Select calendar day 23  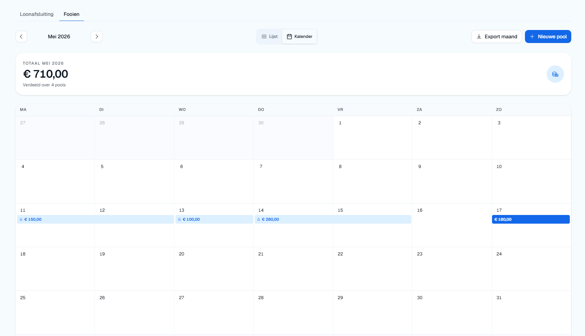pyautogui.click(x=452, y=269)
